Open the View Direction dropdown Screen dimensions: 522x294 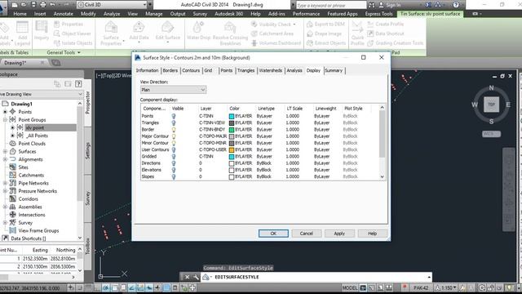point(173,90)
